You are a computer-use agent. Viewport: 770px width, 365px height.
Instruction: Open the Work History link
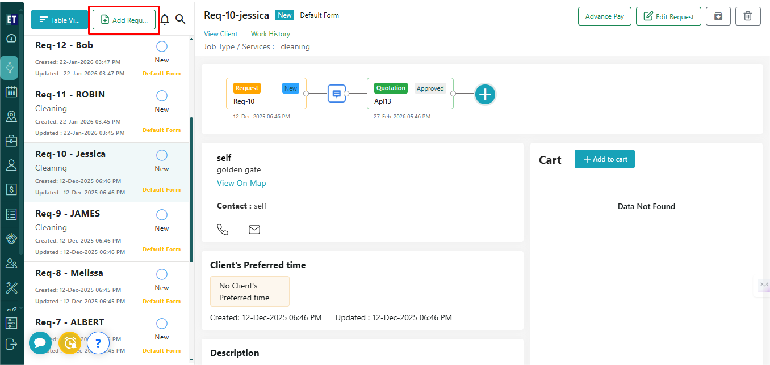click(x=270, y=34)
